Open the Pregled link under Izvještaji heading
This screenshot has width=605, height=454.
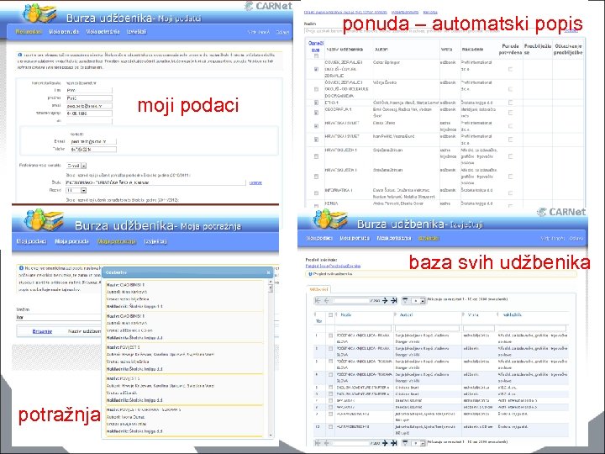[333, 266]
